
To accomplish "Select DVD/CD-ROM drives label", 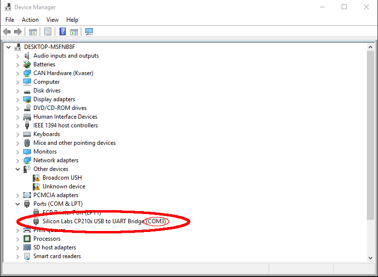I will (x=60, y=108).
